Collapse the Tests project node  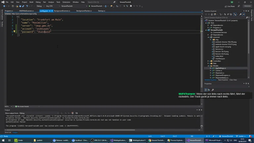coord(206,23)
